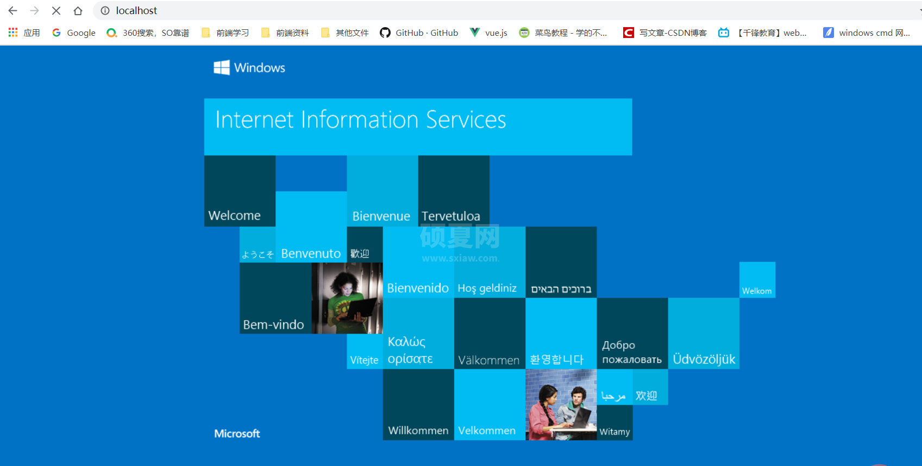The image size is (922, 466).
Task: Open the 写文章-CSDN博客 bookmark
Action: [x=665, y=33]
